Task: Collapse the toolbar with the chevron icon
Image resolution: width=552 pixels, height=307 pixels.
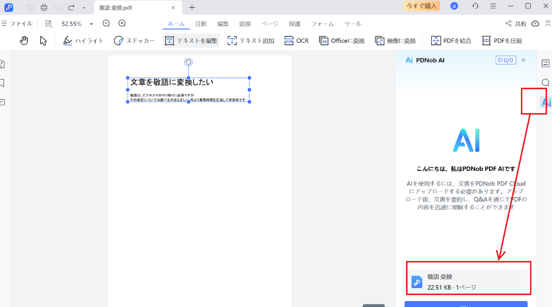Action: click(547, 24)
